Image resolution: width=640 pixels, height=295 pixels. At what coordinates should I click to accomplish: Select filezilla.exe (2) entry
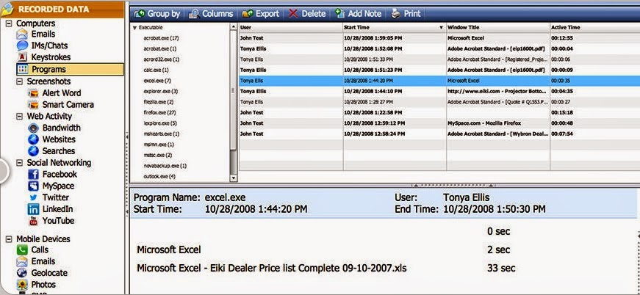(x=159, y=102)
